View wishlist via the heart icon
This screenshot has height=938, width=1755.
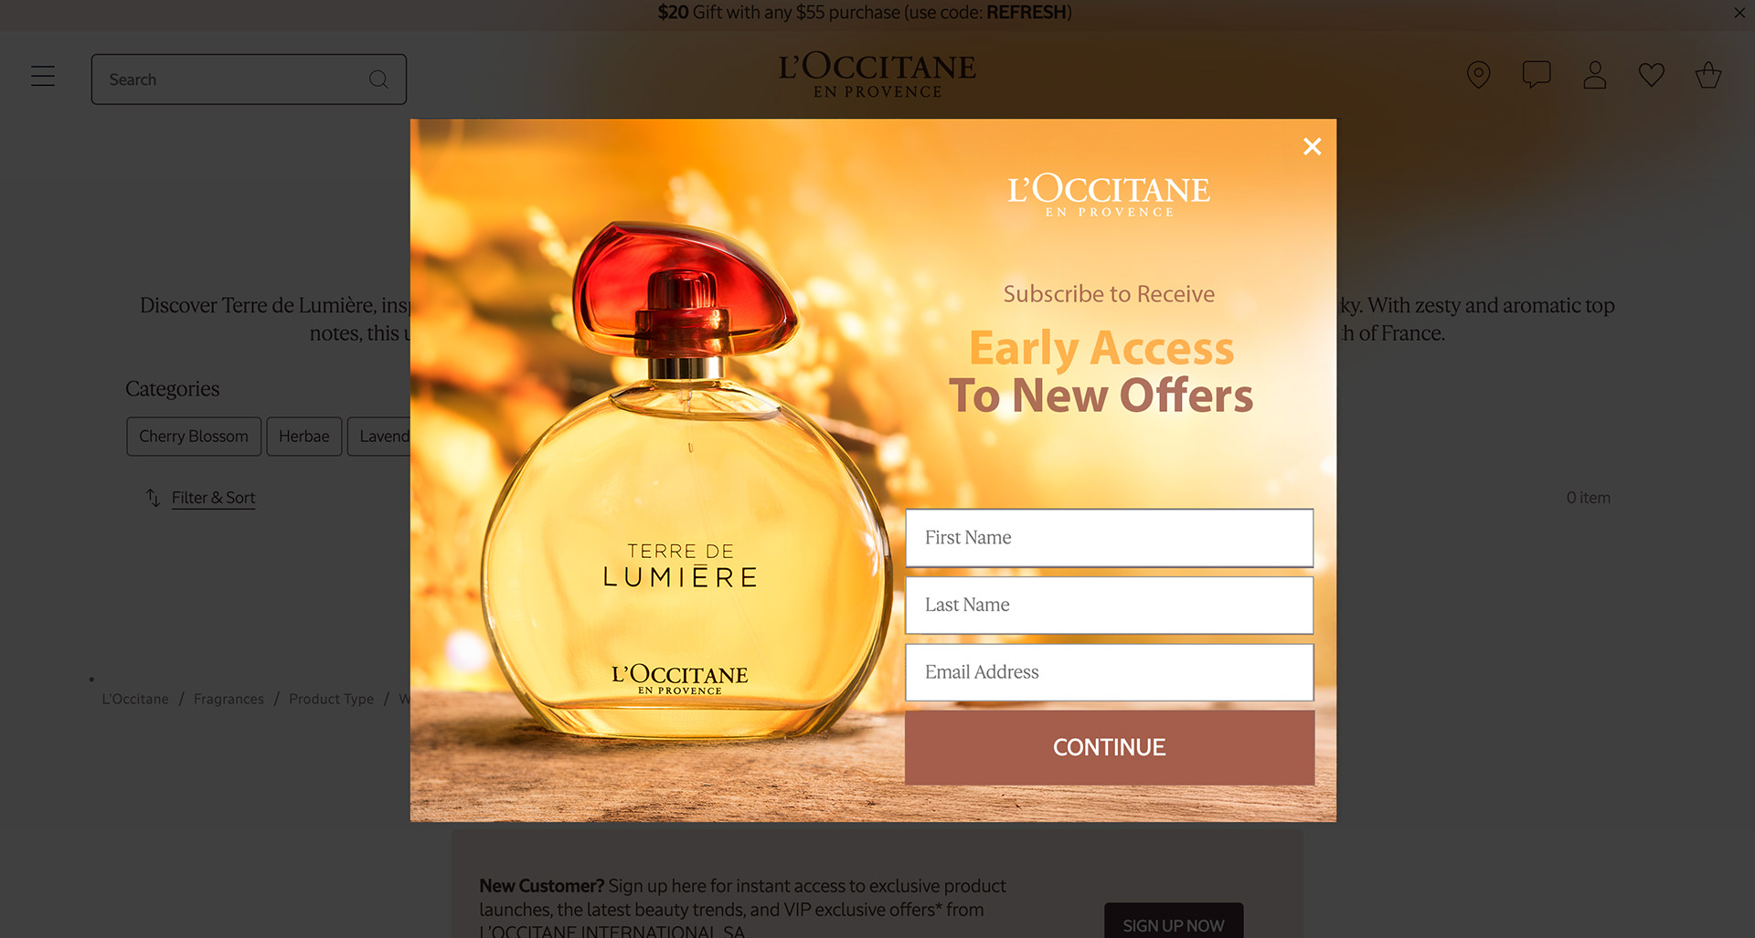tap(1651, 75)
